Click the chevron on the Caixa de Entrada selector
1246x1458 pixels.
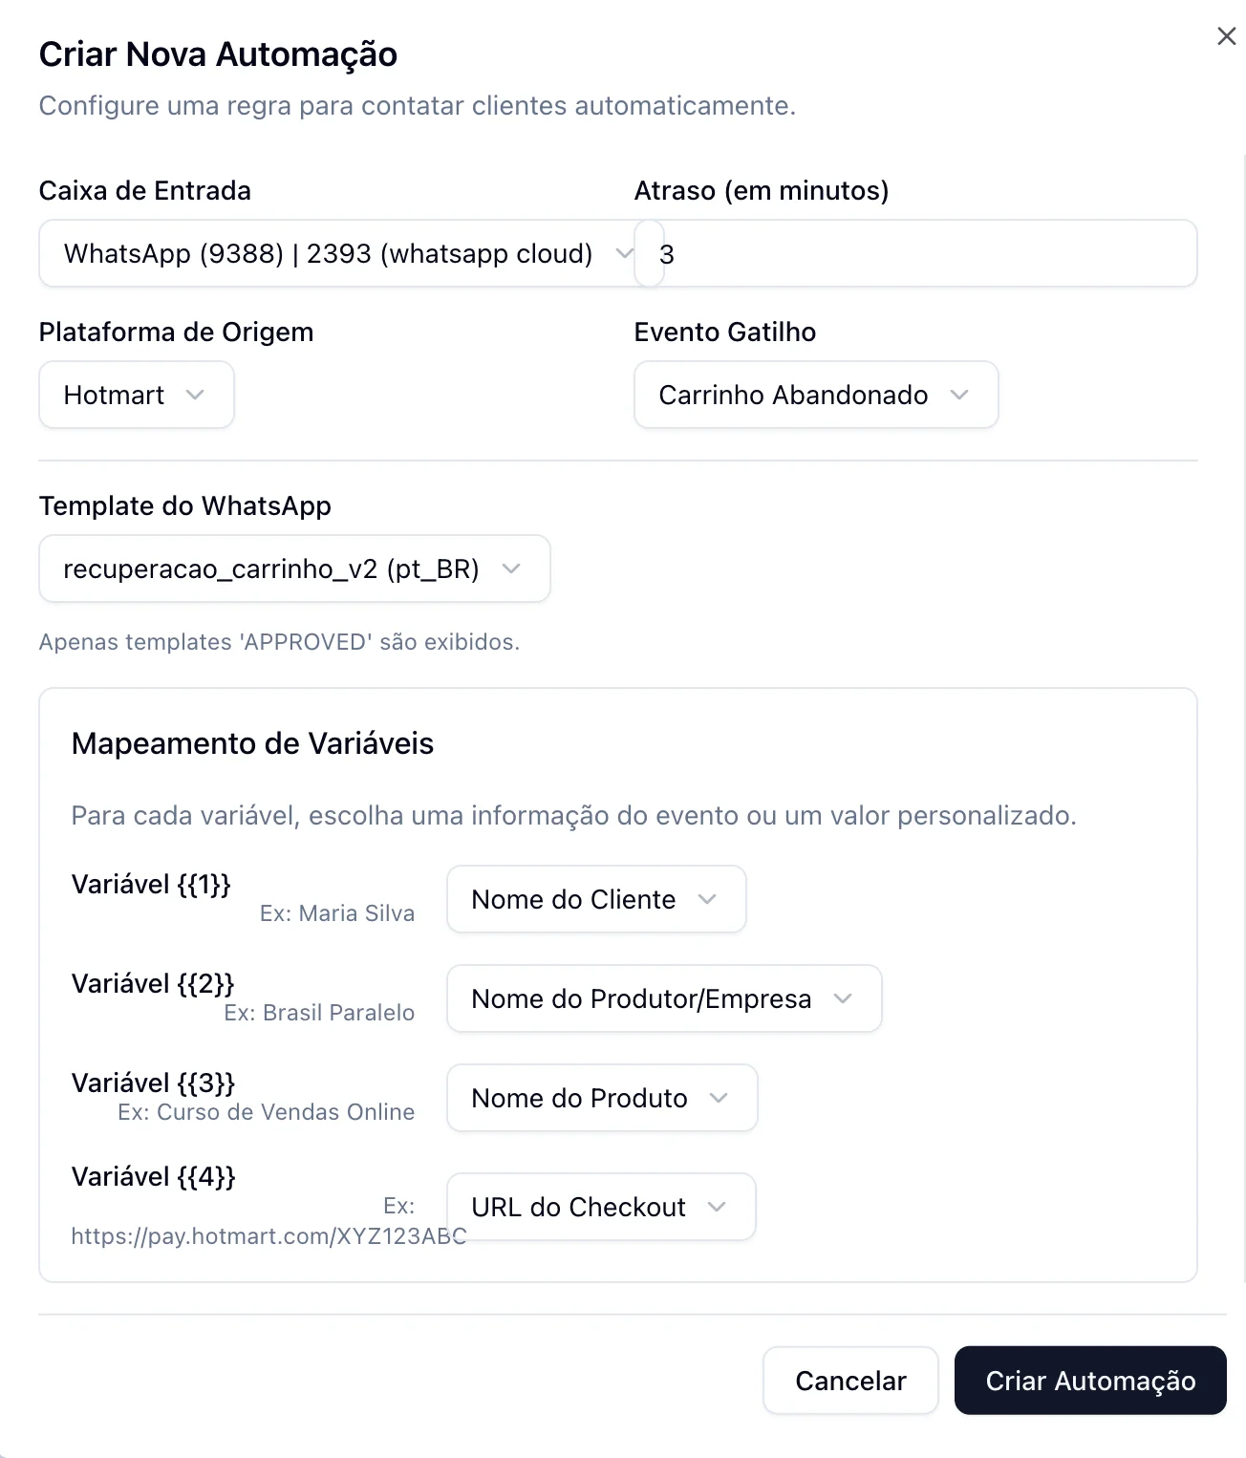click(x=625, y=253)
